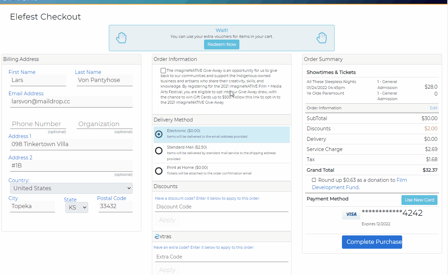Click the Service Charge $2.69 value
Screen dimensions: 448x275
(431, 149)
